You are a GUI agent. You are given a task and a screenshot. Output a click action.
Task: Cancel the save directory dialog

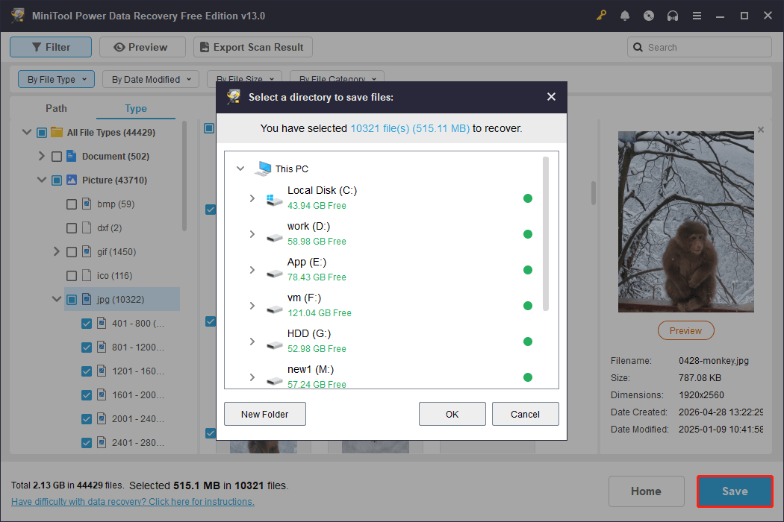[525, 414]
